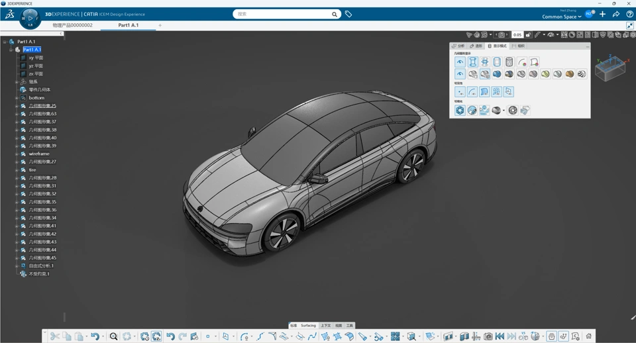This screenshot has width=636, height=343.
Task: Expand the bottom tree node
Action: [17, 98]
